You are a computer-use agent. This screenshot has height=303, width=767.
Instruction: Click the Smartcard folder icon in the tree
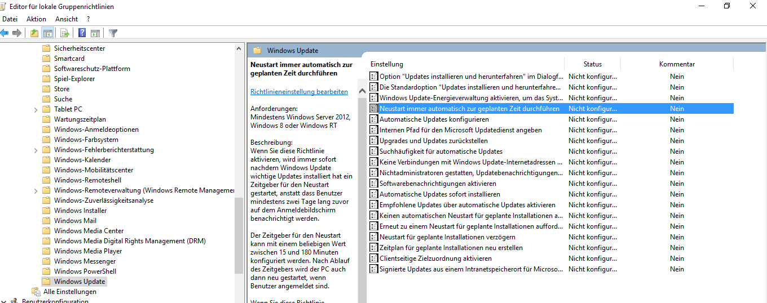pos(46,59)
